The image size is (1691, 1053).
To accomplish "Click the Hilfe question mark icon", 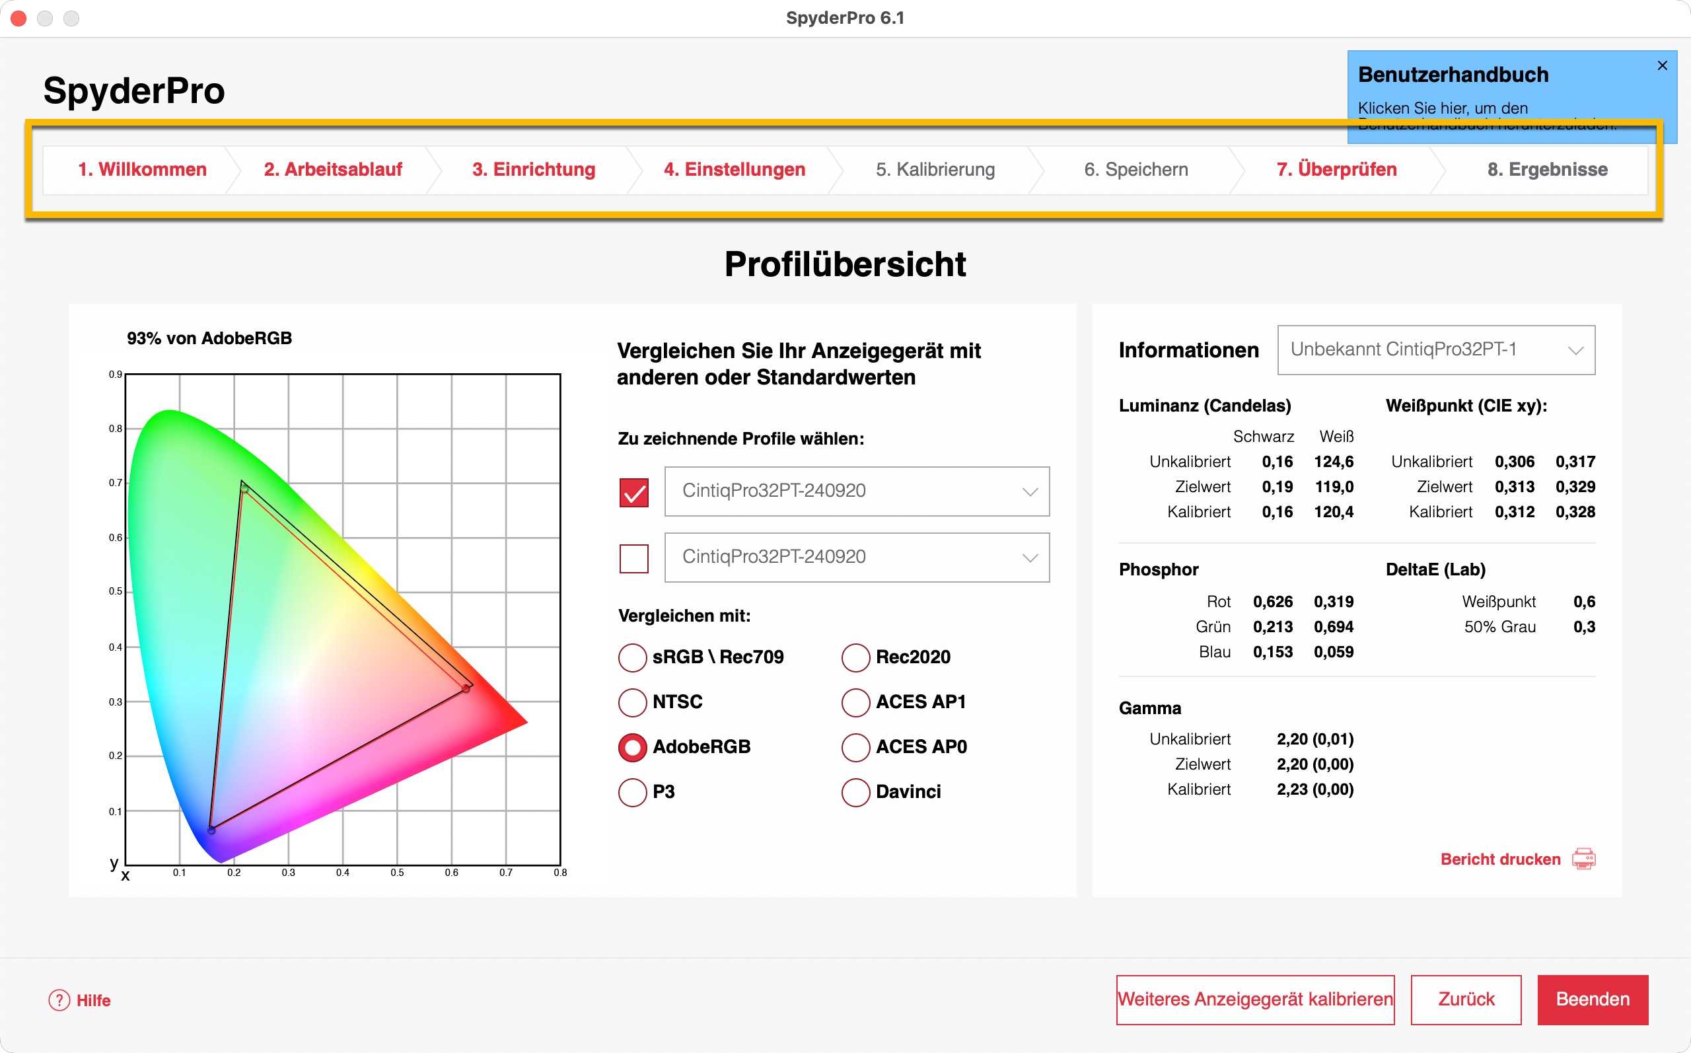I will [59, 1000].
